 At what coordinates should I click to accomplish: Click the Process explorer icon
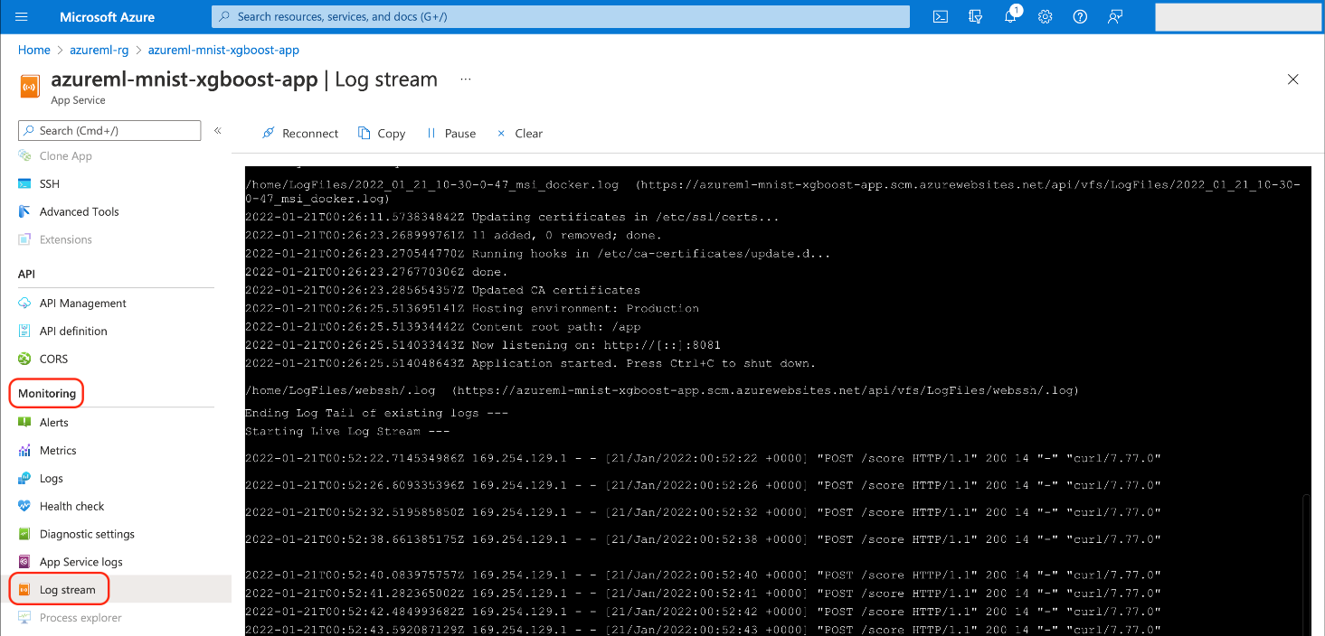pos(24,618)
